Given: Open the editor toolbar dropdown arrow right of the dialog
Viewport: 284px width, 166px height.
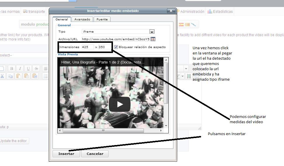Looking at the screenshot, I should click(x=186, y=69).
